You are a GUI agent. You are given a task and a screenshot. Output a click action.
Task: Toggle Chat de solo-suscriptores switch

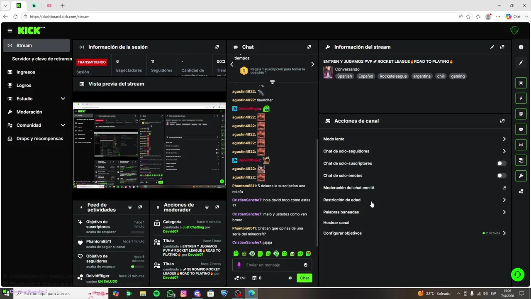click(x=502, y=164)
